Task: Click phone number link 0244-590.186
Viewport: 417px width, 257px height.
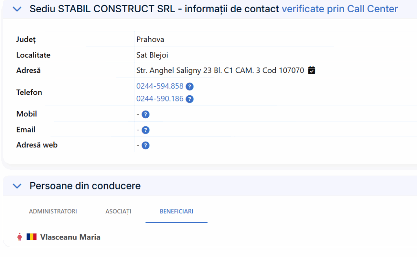Action: [x=160, y=99]
